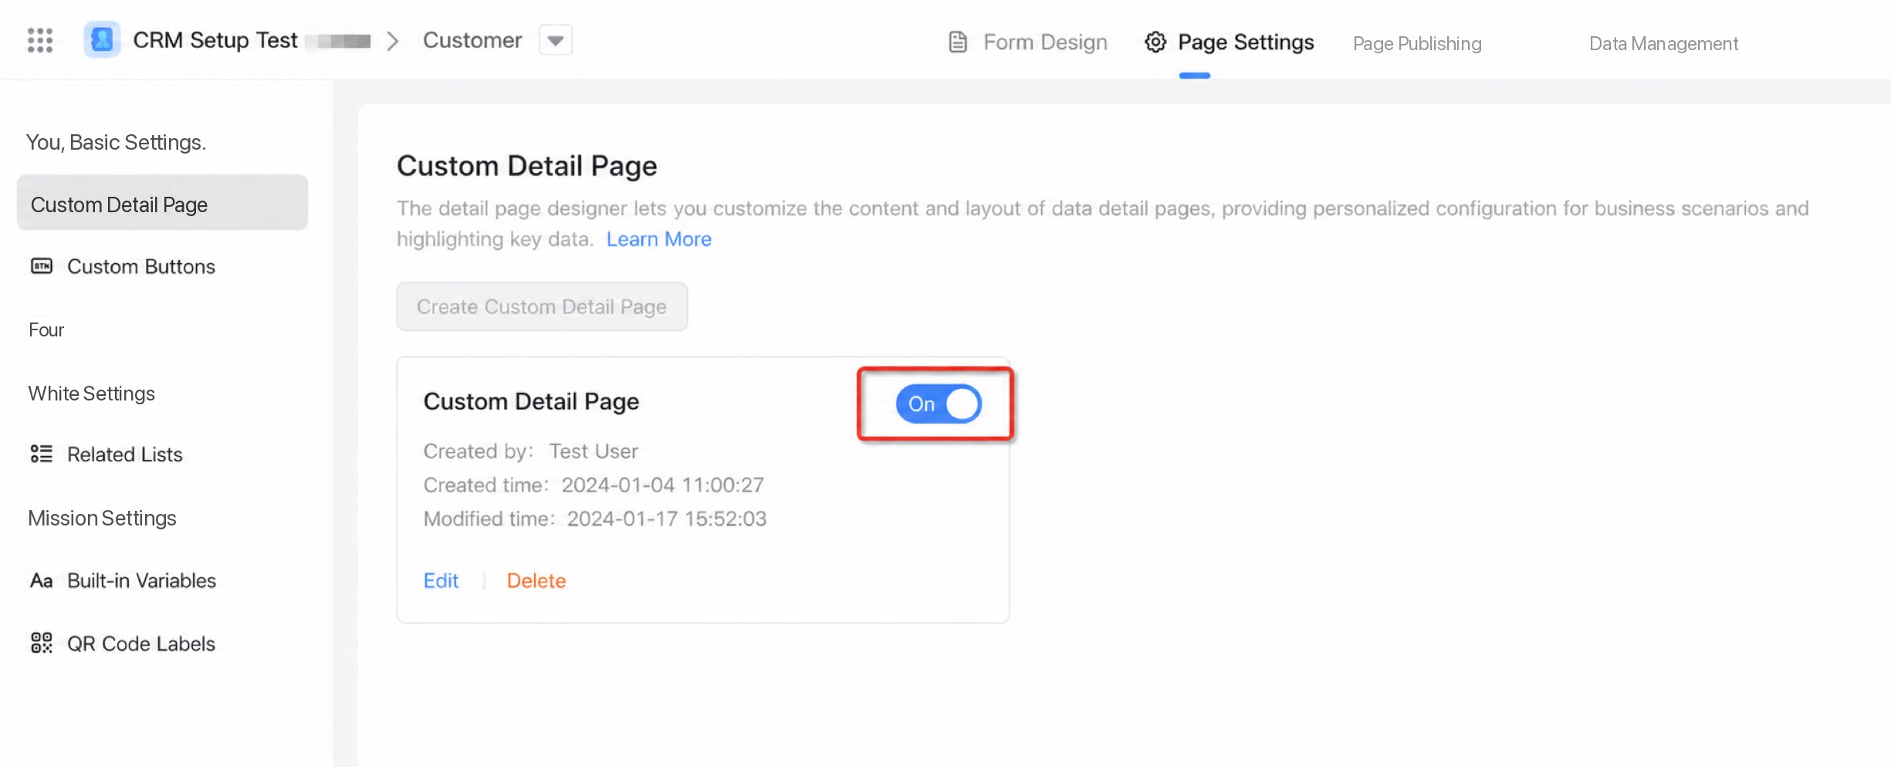Delete the Custom Detail Page

click(536, 580)
